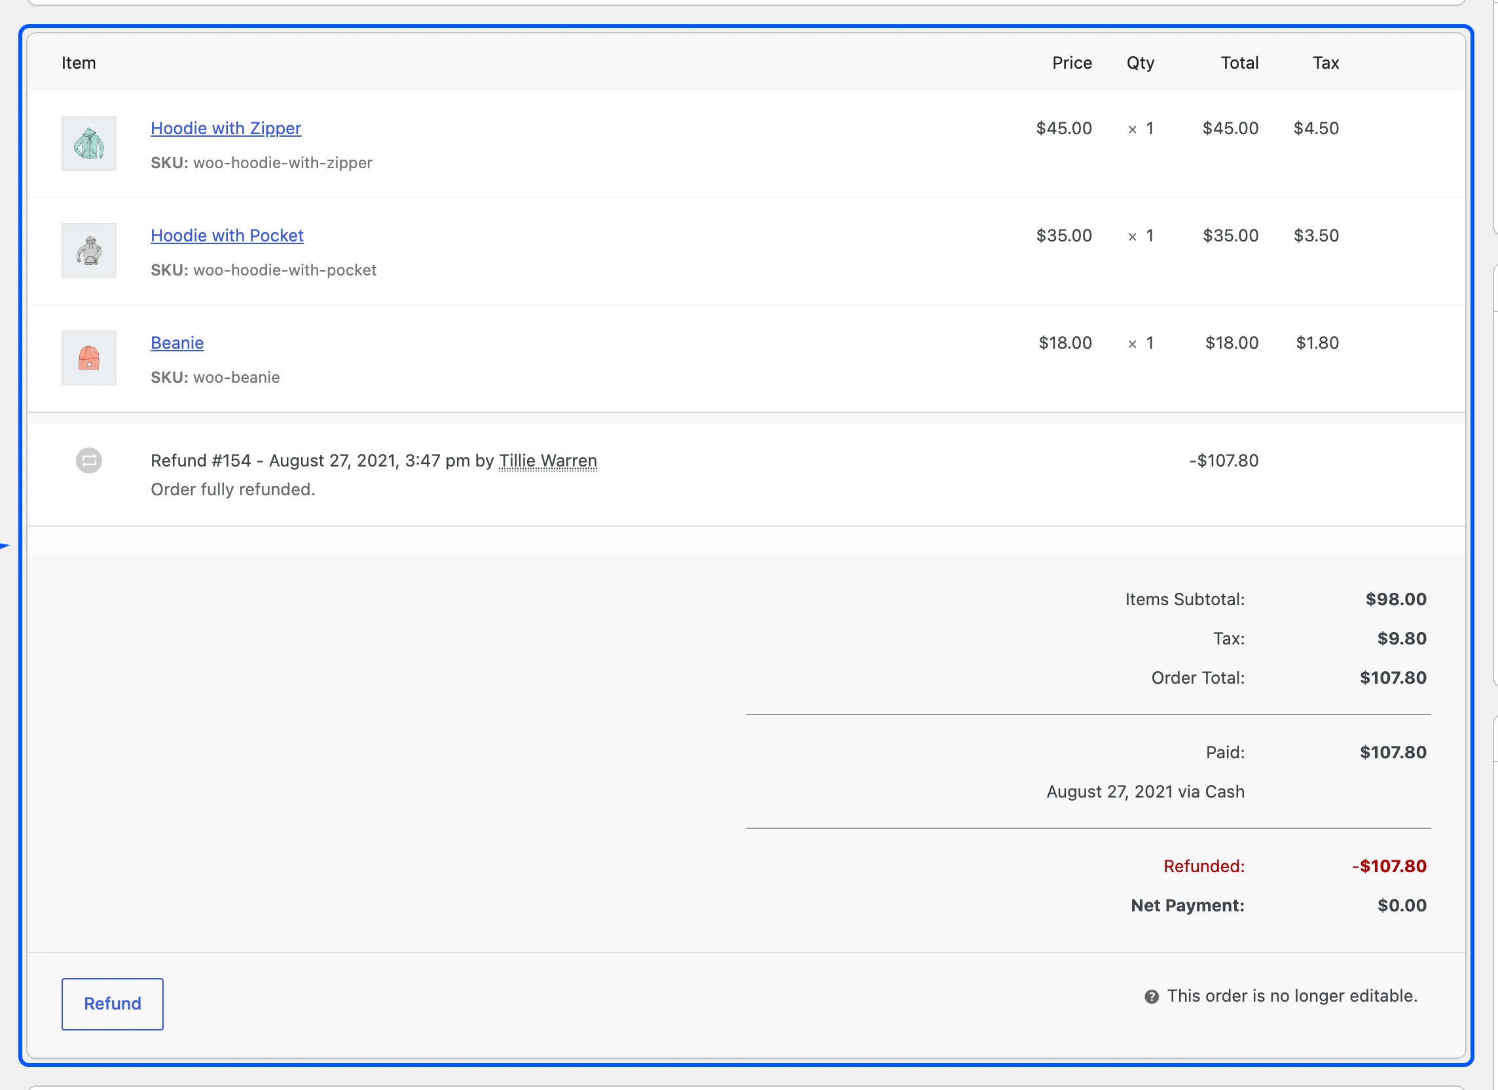Viewport: 1498px width, 1090px height.
Task: Click the Hoodie with Pocket $35.00 total
Action: point(1230,236)
